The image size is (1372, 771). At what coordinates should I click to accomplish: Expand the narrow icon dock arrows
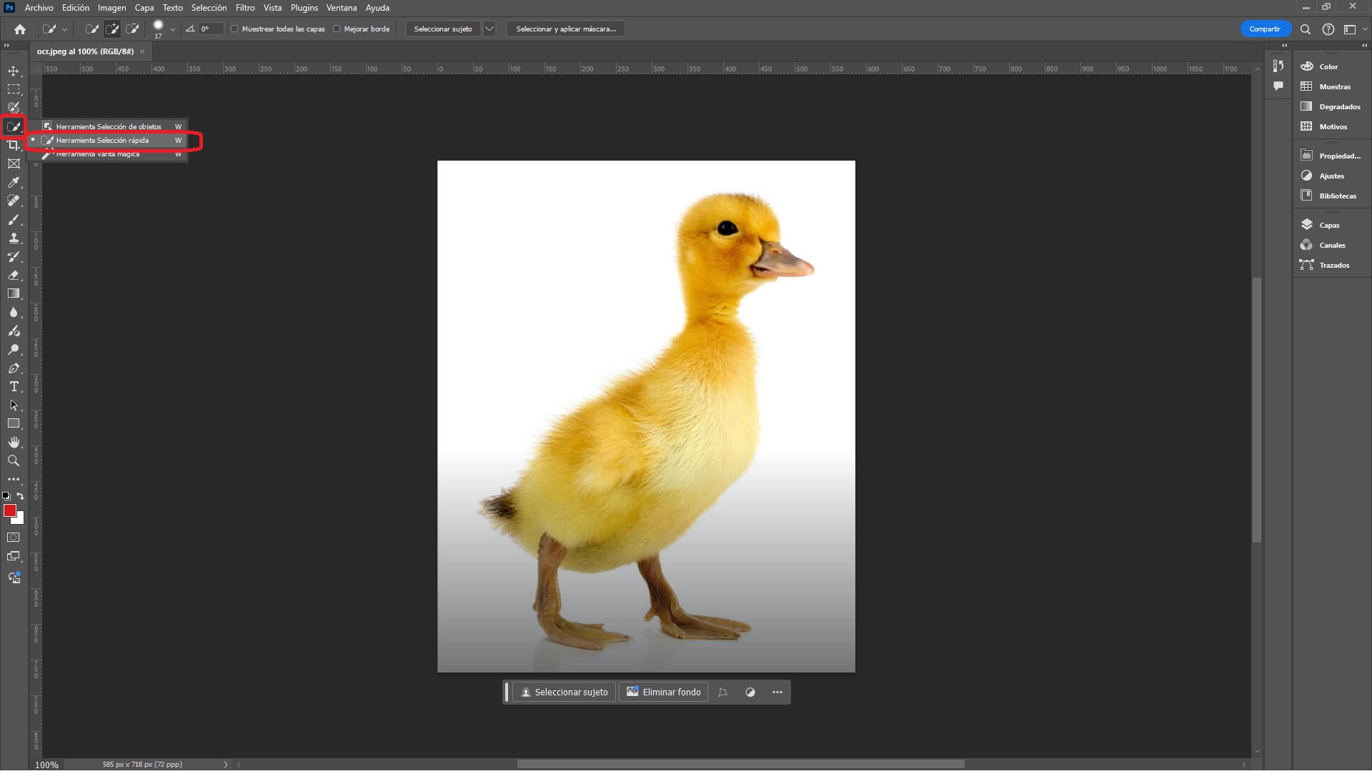[x=1284, y=45]
